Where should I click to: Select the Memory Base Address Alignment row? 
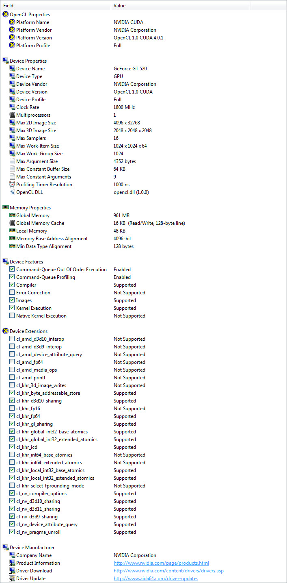143,239
